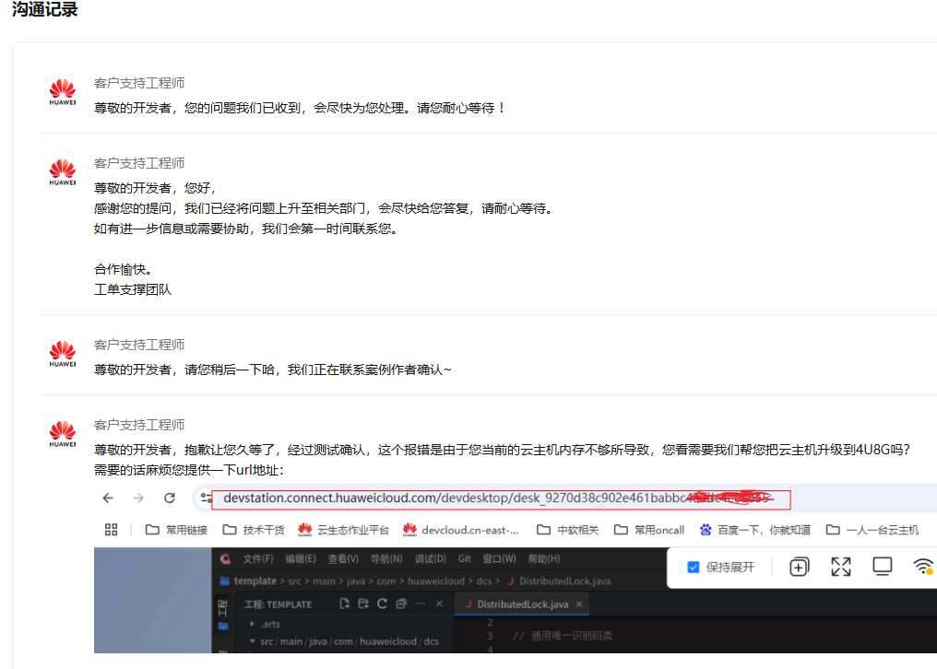The width and height of the screenshot is (937, 669).
Task: Reload the page with the refresh icon
Action: click(x=170, y=498)
